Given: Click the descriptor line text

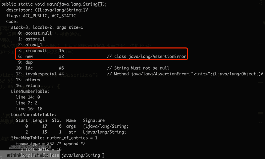Looking at the screenshot, I should [x=47, y=10].
